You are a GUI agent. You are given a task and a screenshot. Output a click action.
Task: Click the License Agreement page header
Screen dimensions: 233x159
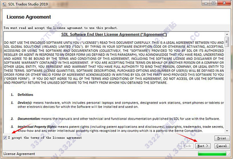(x=29, y=17)
